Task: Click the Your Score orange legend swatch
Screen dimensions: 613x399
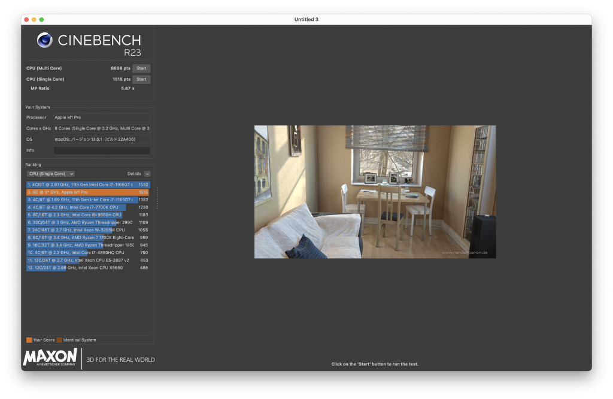Action: pyautogui.click(x=29, y=340)
